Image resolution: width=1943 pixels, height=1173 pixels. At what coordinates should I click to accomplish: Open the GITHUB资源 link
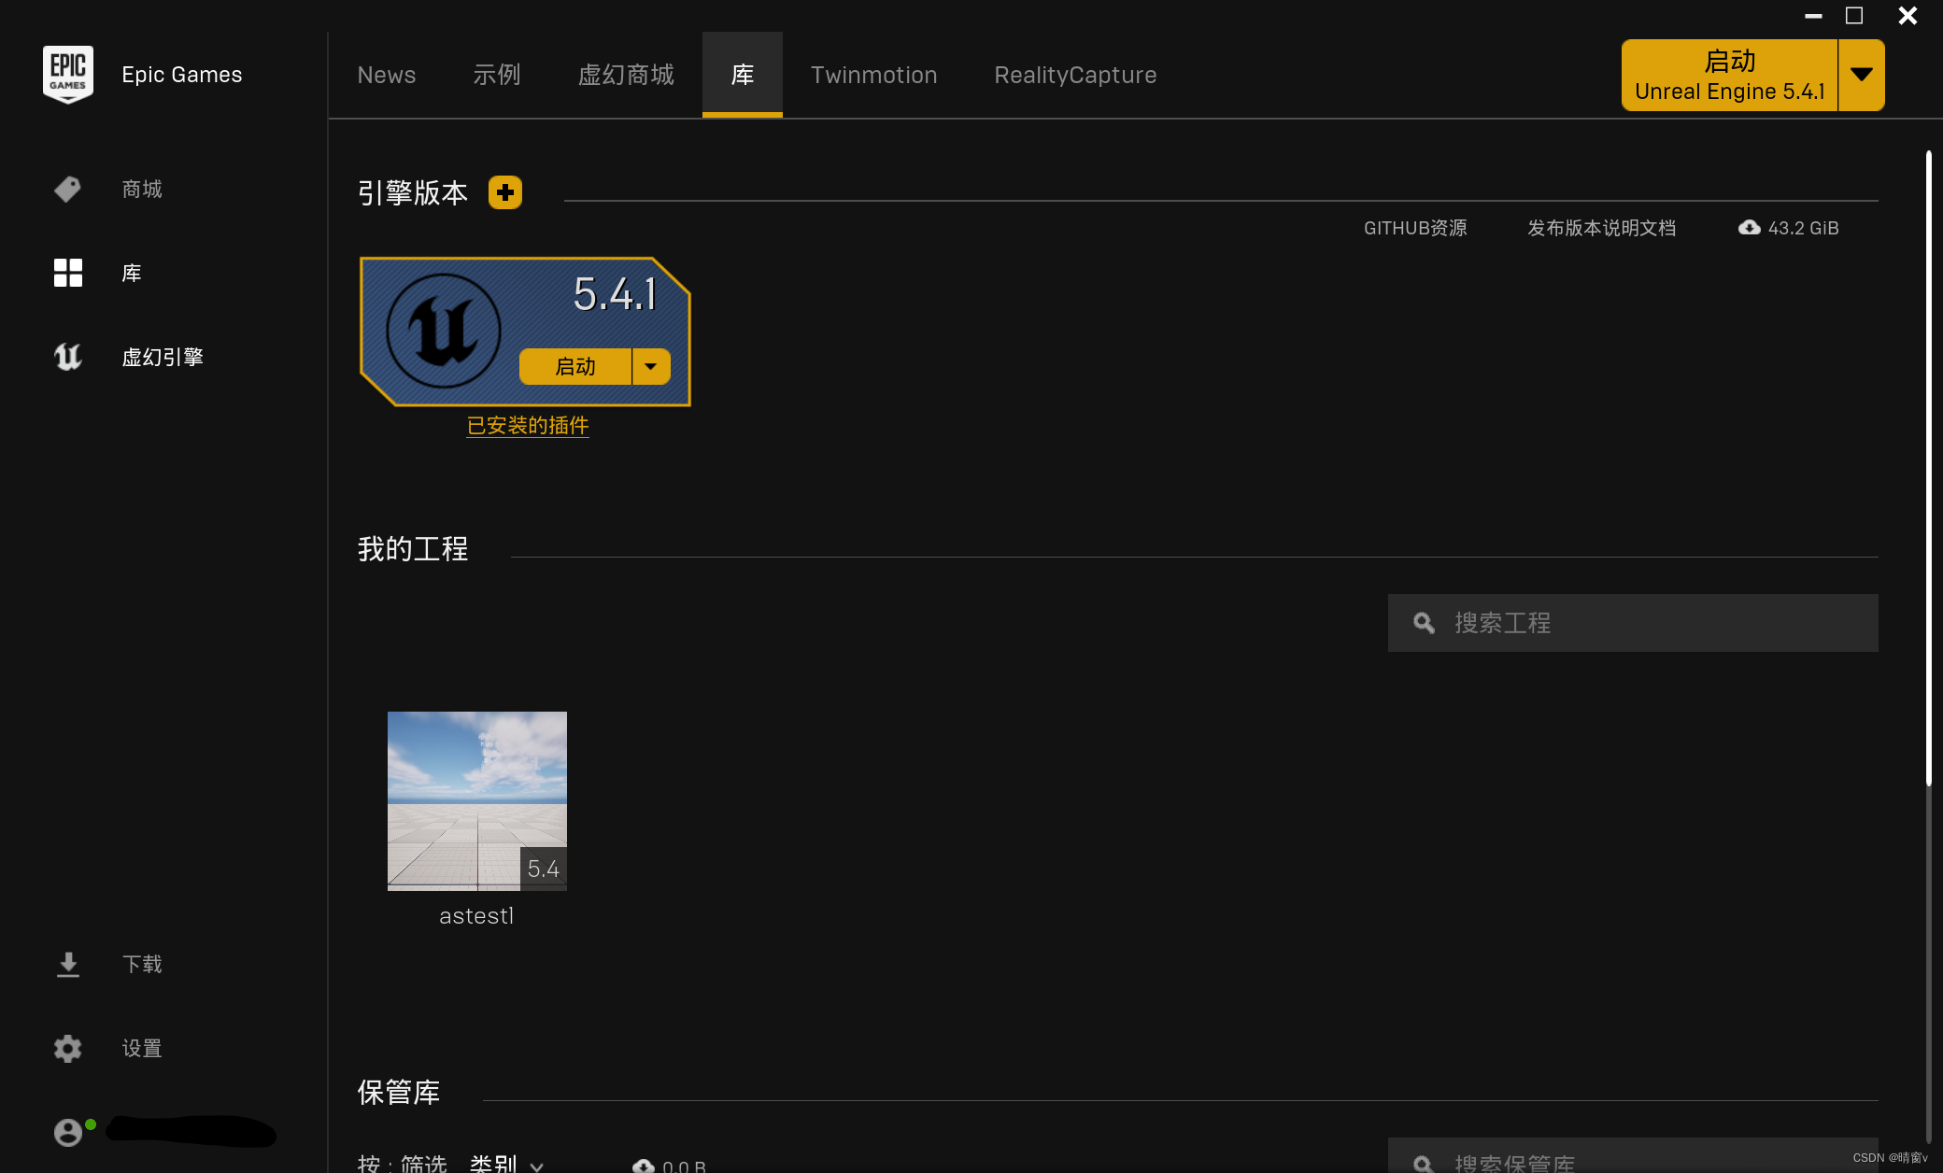pyautogui.click(x=1415, y=227)
